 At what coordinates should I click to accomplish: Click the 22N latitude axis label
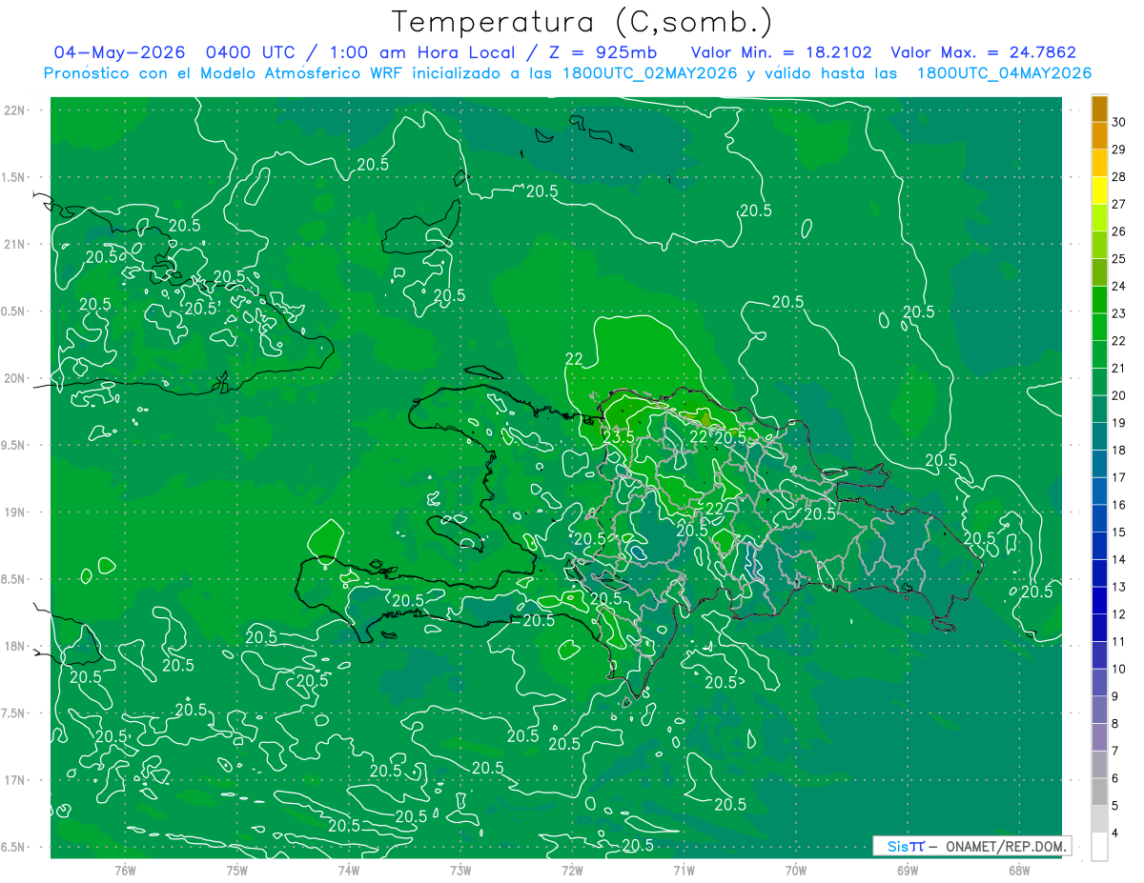[14, 110]
